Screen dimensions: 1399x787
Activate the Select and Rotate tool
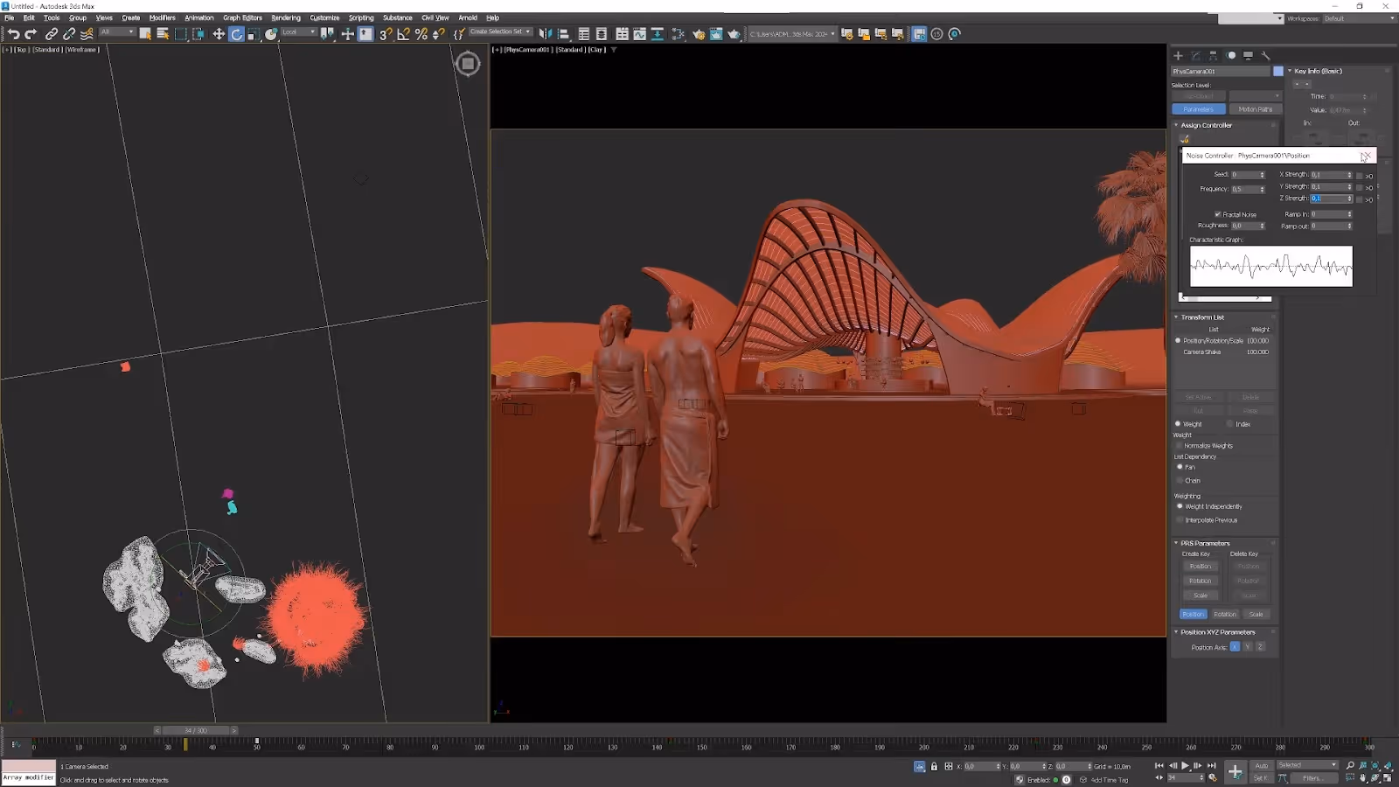(x=236, y=34)
